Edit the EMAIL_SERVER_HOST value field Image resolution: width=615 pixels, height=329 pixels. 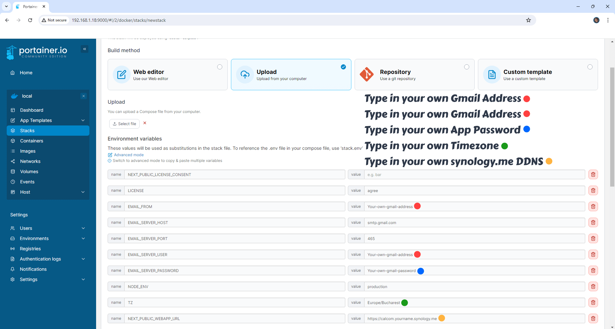474,222
